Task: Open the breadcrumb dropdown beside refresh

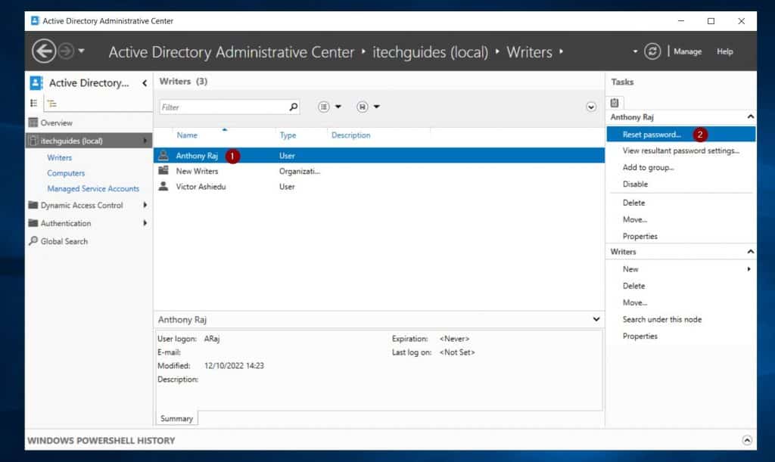Action: [635, 51]
